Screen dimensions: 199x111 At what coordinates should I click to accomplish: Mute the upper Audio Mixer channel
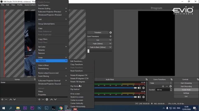pyautogui.click(x=139, y=88)
